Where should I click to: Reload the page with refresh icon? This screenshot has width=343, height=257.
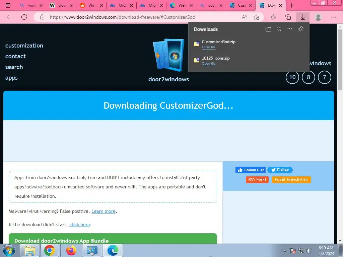24,17
